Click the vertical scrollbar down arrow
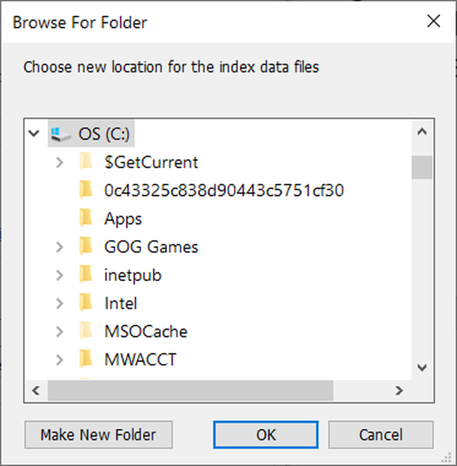Image resolution: width=457 pixels, height=466 pixels. click(422, 368)
